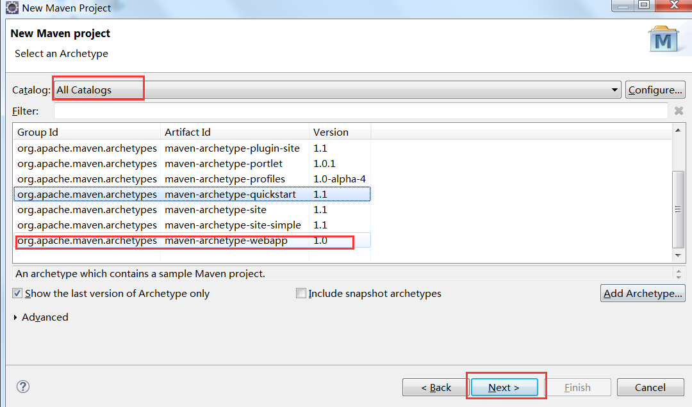The height and width of the screenshot is (407, 692).
Task: Click the archetype description text
Action: (140, 273)
